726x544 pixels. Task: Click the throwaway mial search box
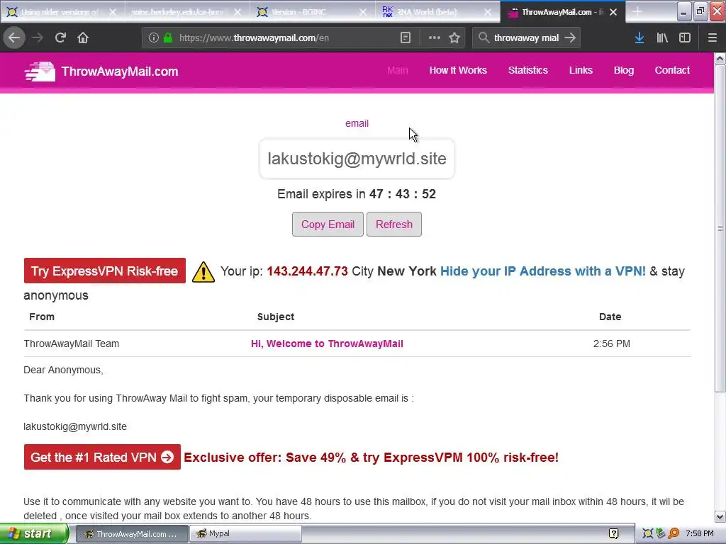[x=527, y=38]
